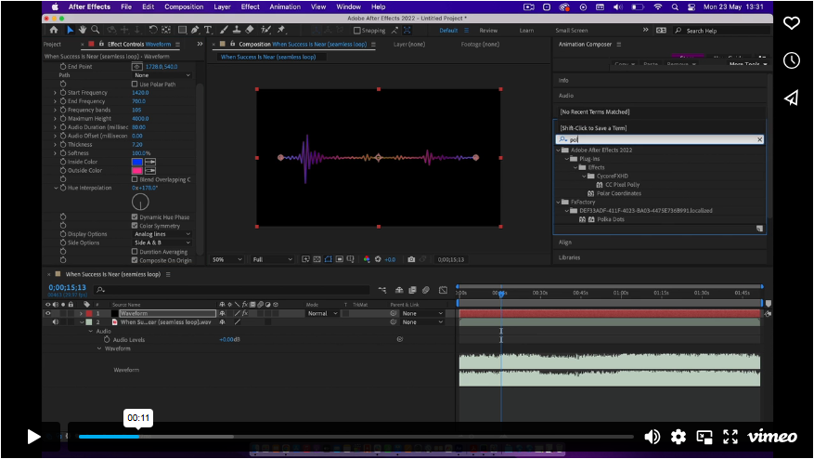Select the Clone Stamp tool

click(236, 30)
